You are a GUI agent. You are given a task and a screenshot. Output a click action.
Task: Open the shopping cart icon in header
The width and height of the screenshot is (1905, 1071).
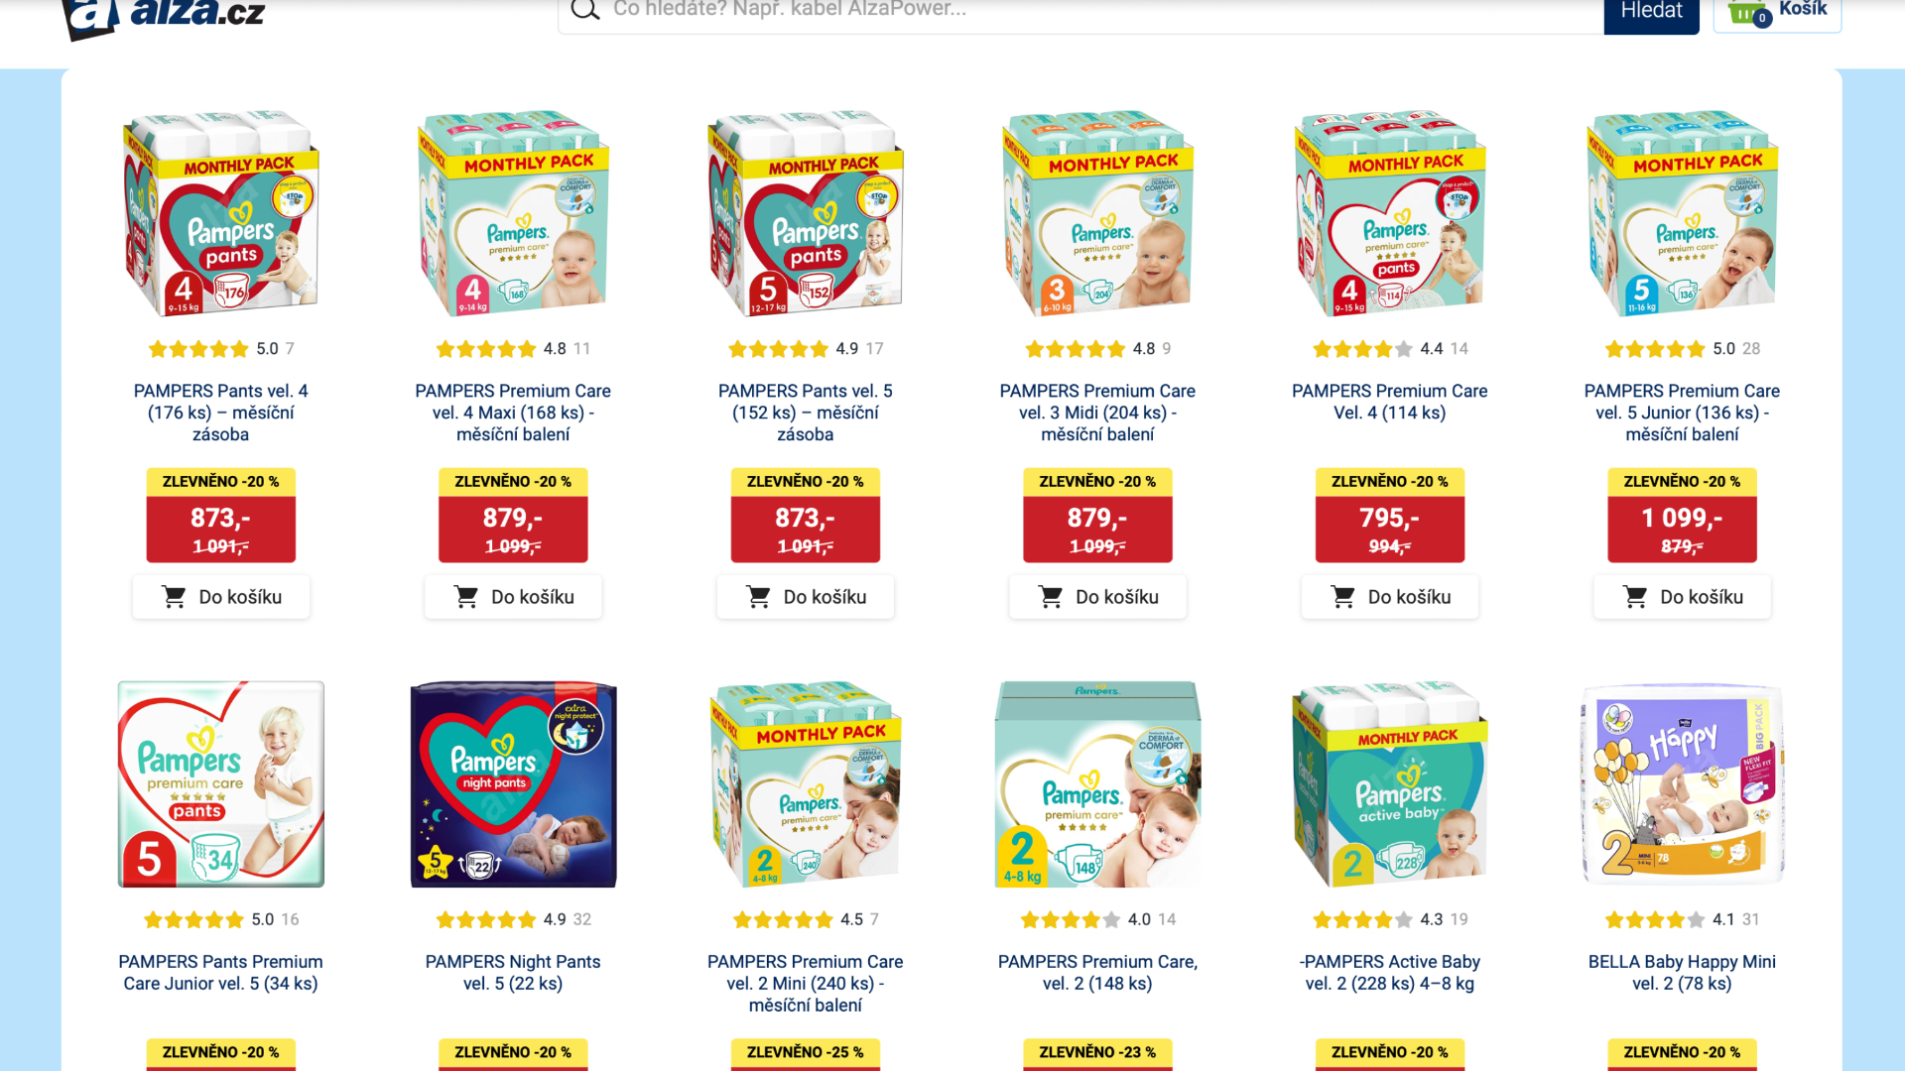(1748, 12)
